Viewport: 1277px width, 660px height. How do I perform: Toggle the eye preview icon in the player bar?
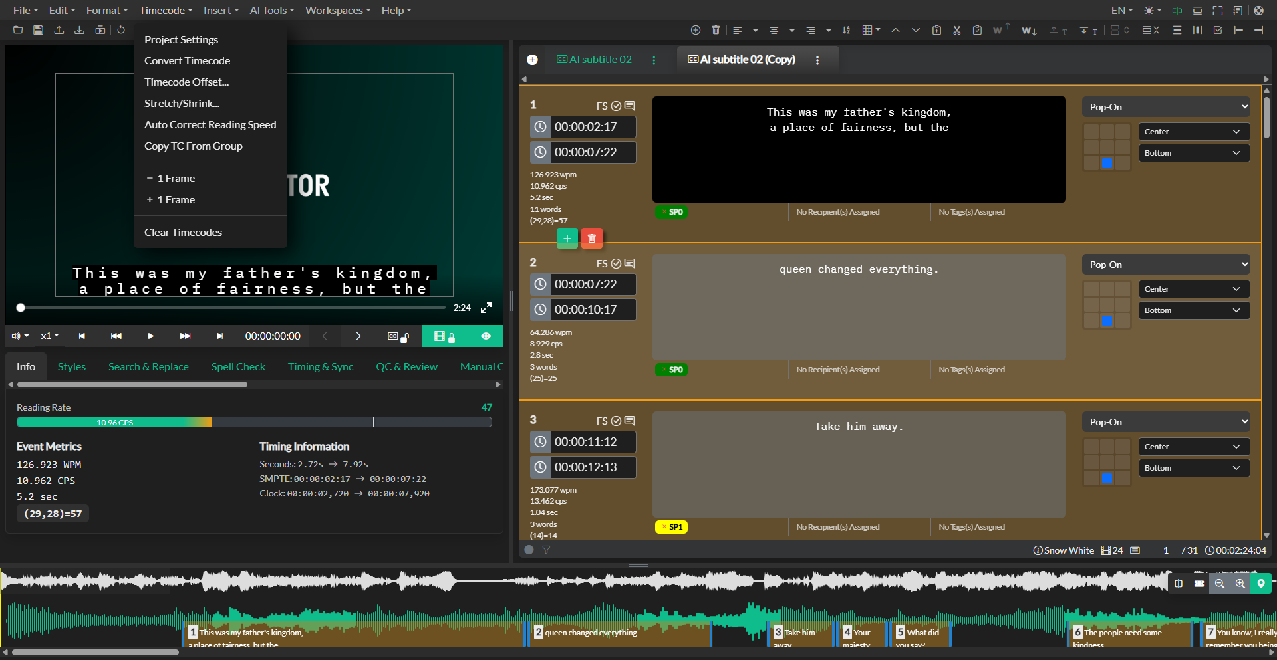(486, 336)
